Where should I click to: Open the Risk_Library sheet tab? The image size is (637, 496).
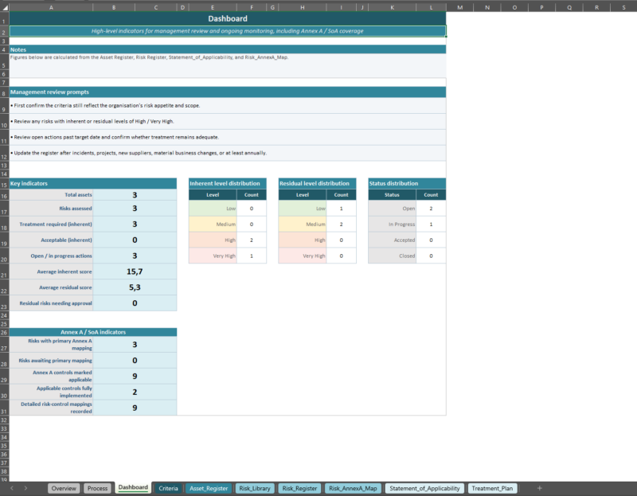click(255, 488)
